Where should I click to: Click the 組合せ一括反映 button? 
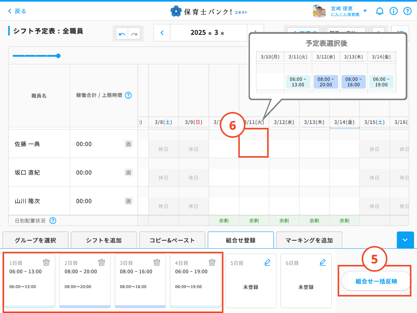pyautogui.click(x=376, y=281)
